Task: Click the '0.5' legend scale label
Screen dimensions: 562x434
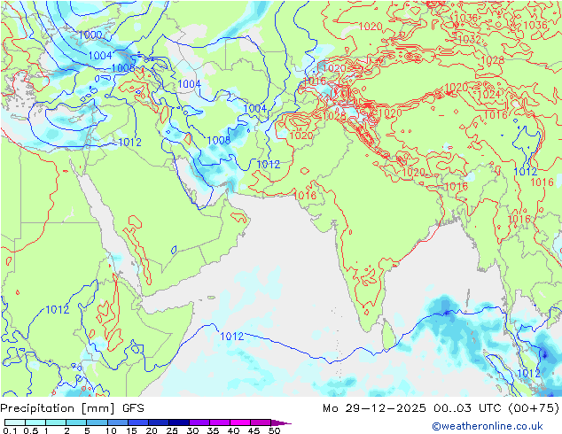Action: [30, 430]
